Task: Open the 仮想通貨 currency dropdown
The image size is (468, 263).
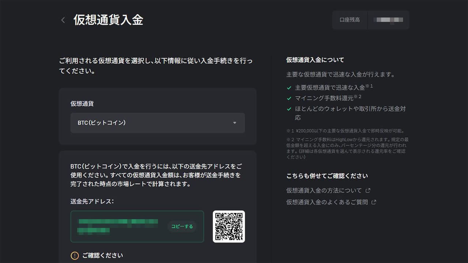Action: [158, 123]
